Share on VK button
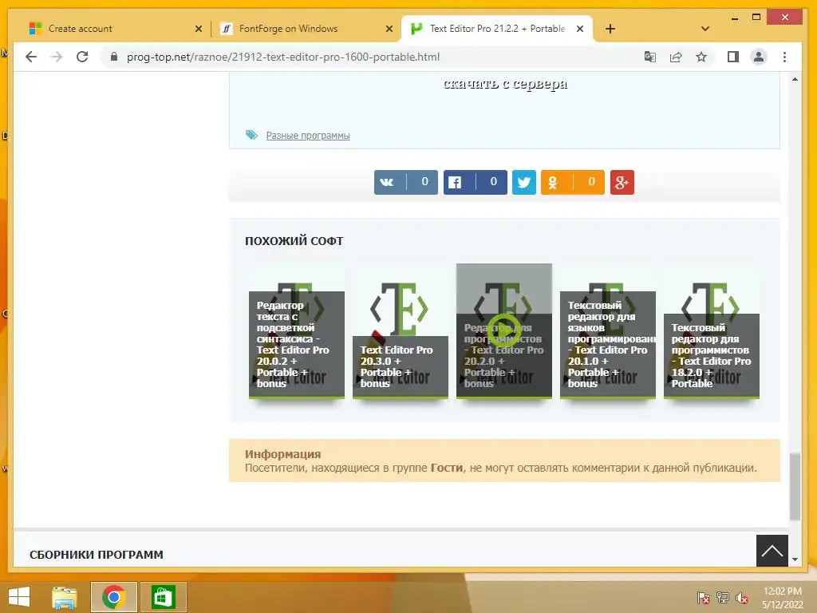 406,182
